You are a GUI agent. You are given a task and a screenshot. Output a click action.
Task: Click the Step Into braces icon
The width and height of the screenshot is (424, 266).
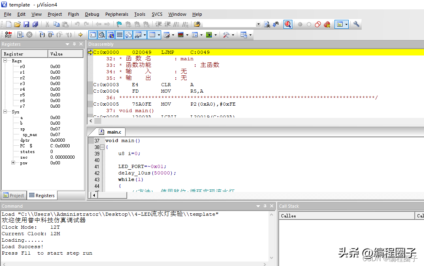(x=42, y=35)
